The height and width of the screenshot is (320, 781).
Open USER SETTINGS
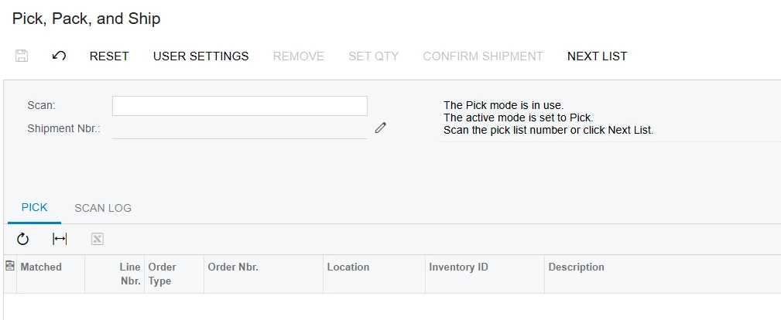pos(200,56)
